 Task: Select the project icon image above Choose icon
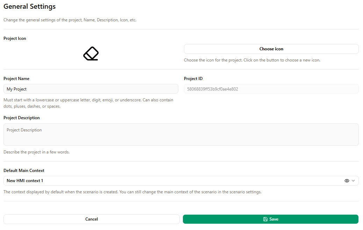tap(91, 53)
